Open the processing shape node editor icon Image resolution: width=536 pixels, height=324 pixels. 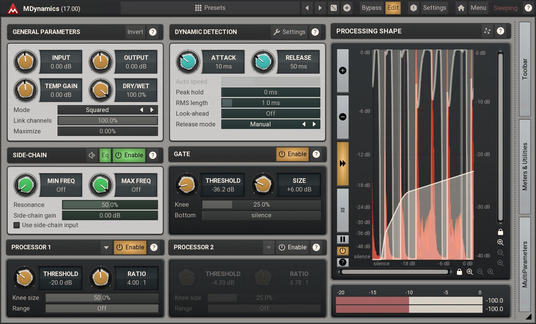tap(487, 31)
